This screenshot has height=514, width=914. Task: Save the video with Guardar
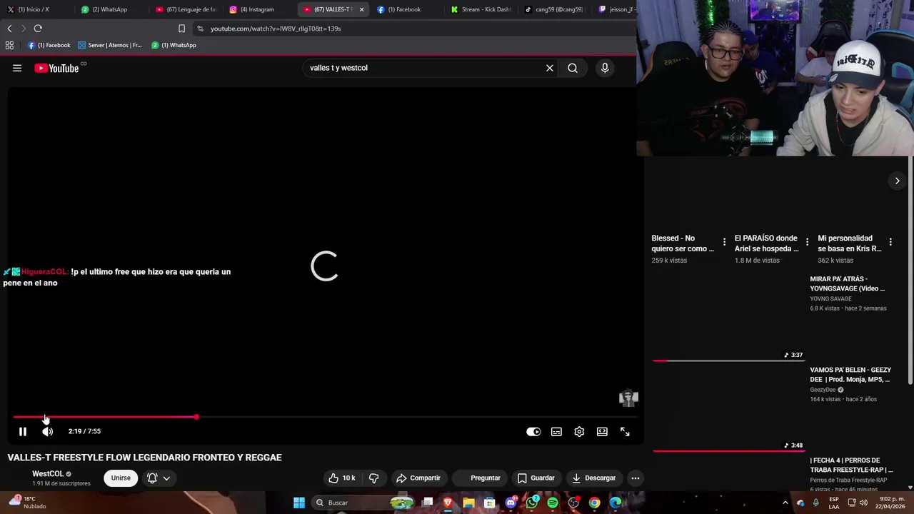[536, 478]
